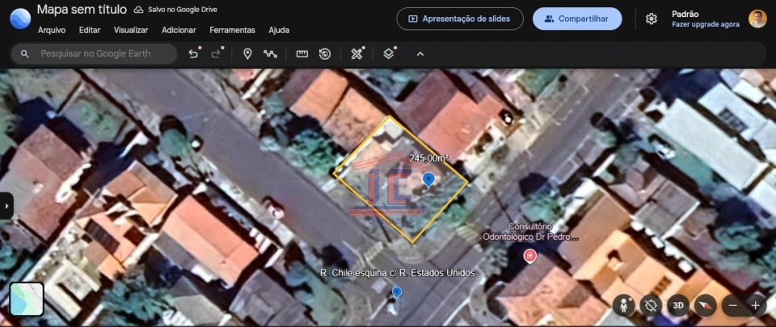
Task: Activate the ruler measure tool
Action: (x=302, y=54)
